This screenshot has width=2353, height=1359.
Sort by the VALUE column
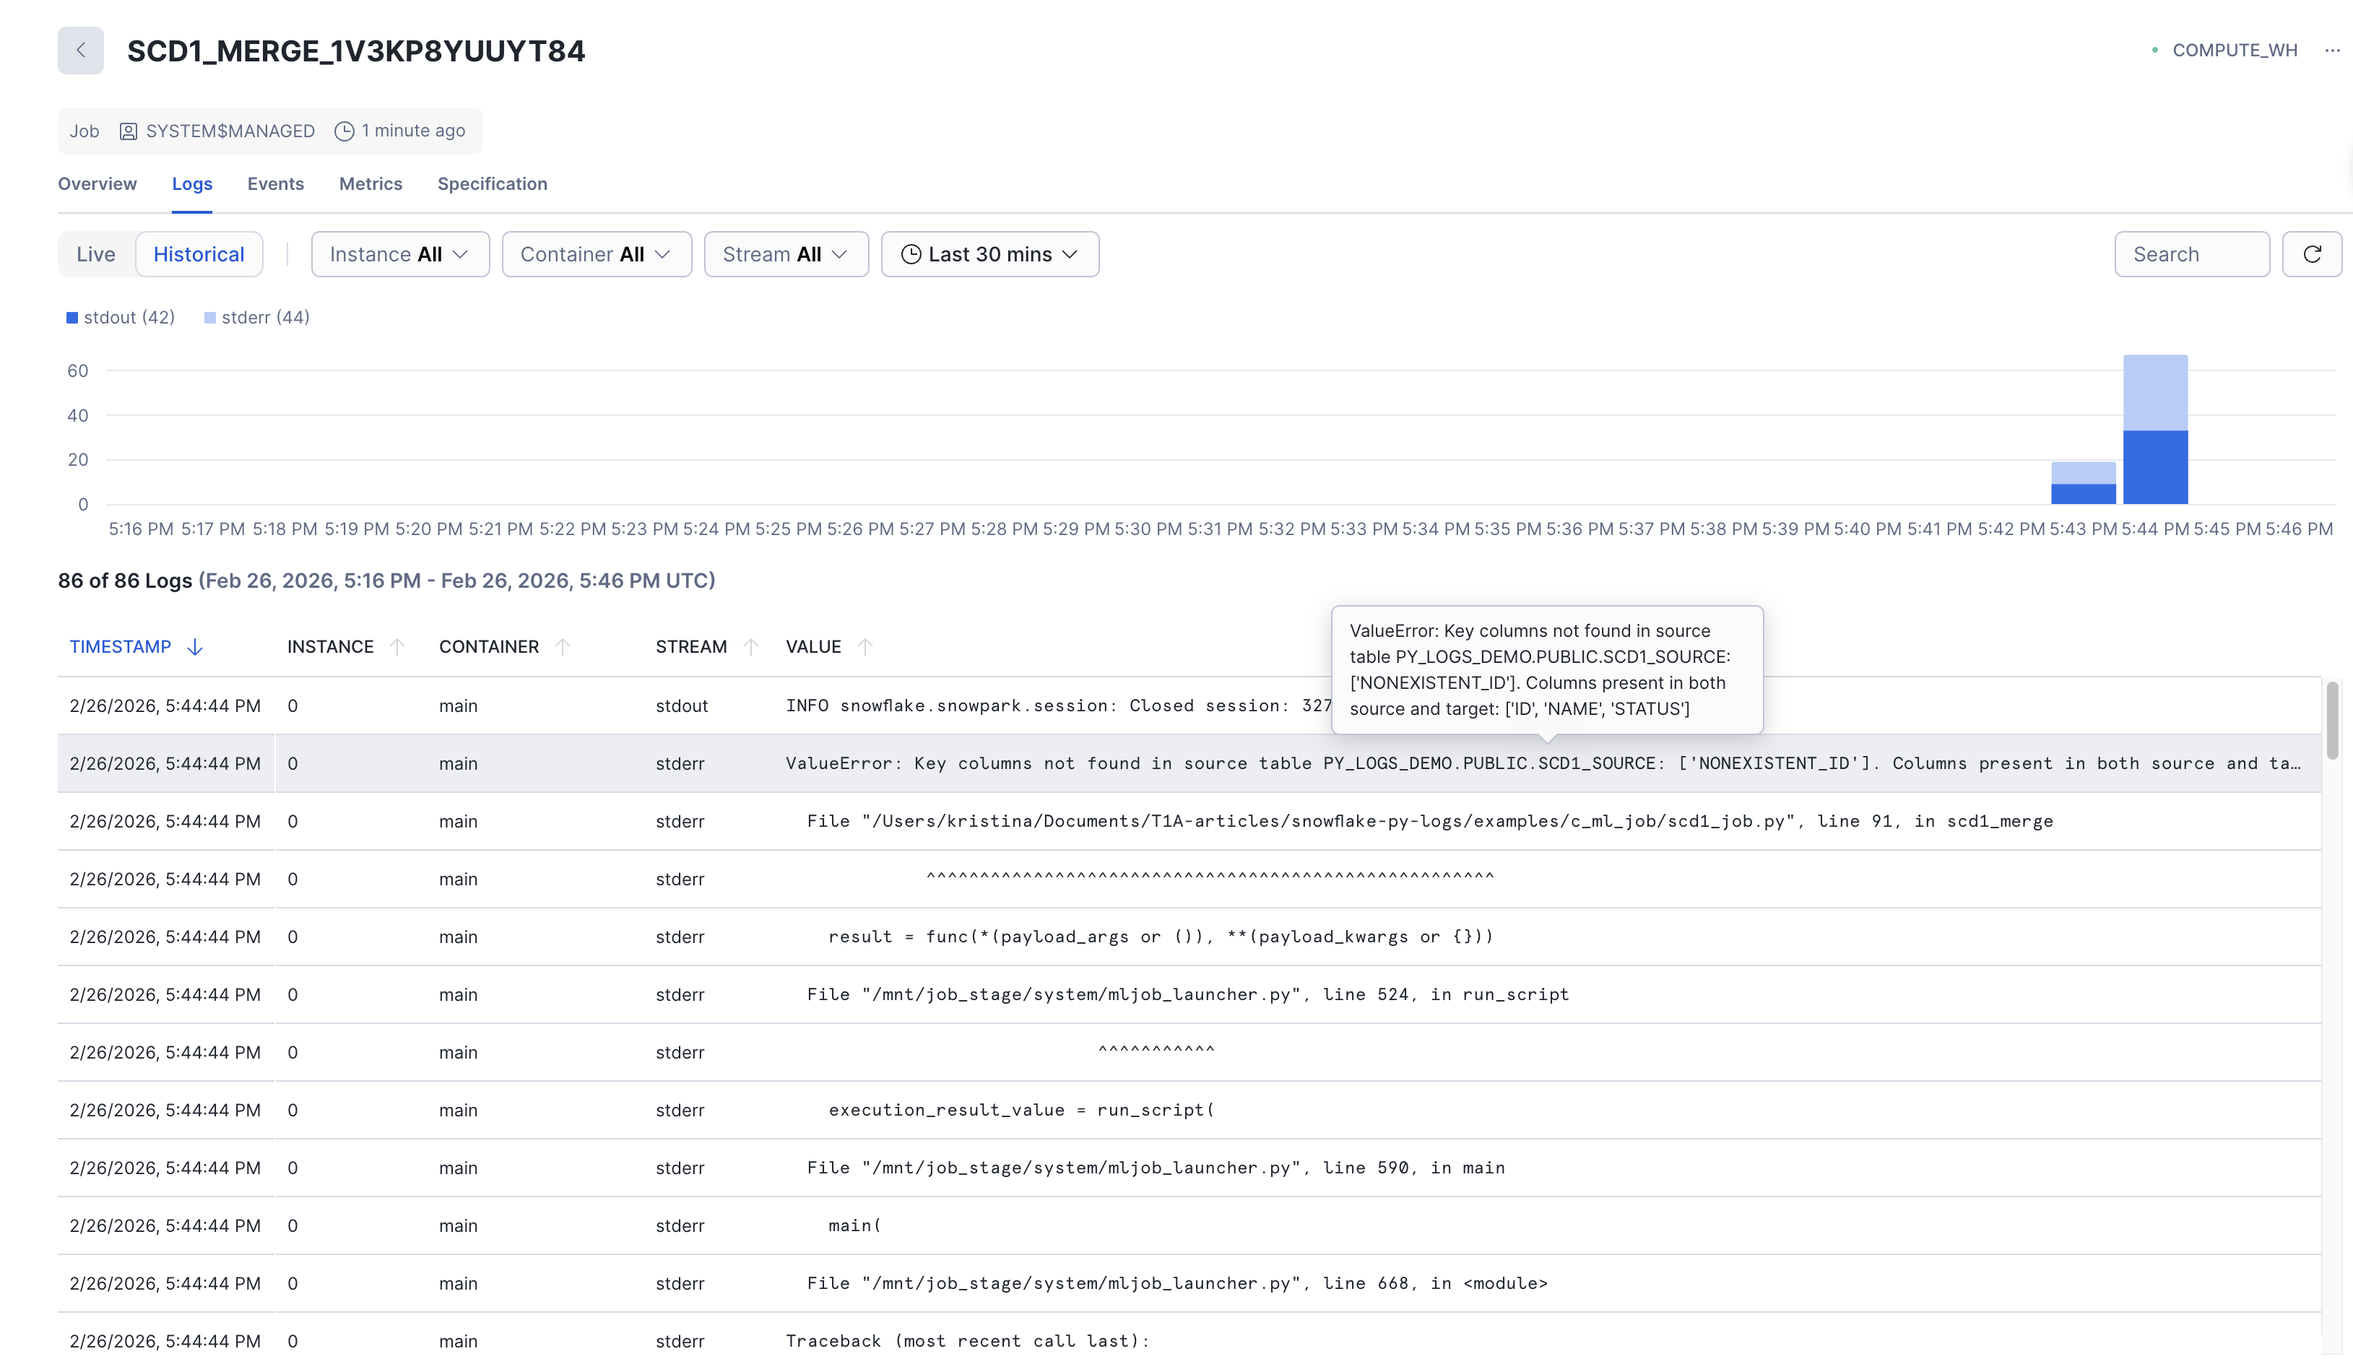[812, 646]
